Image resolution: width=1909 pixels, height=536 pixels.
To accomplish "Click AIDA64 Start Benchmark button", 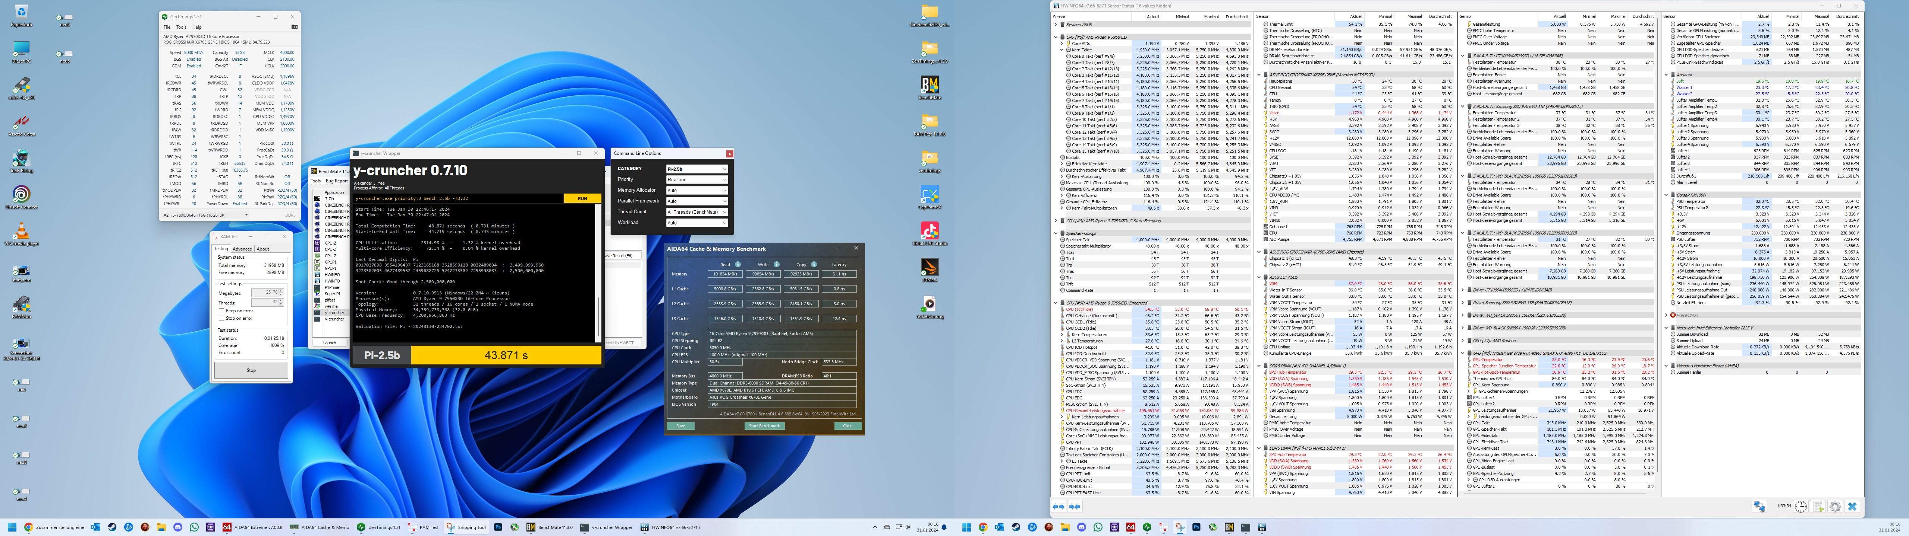I will coord(764,426).
